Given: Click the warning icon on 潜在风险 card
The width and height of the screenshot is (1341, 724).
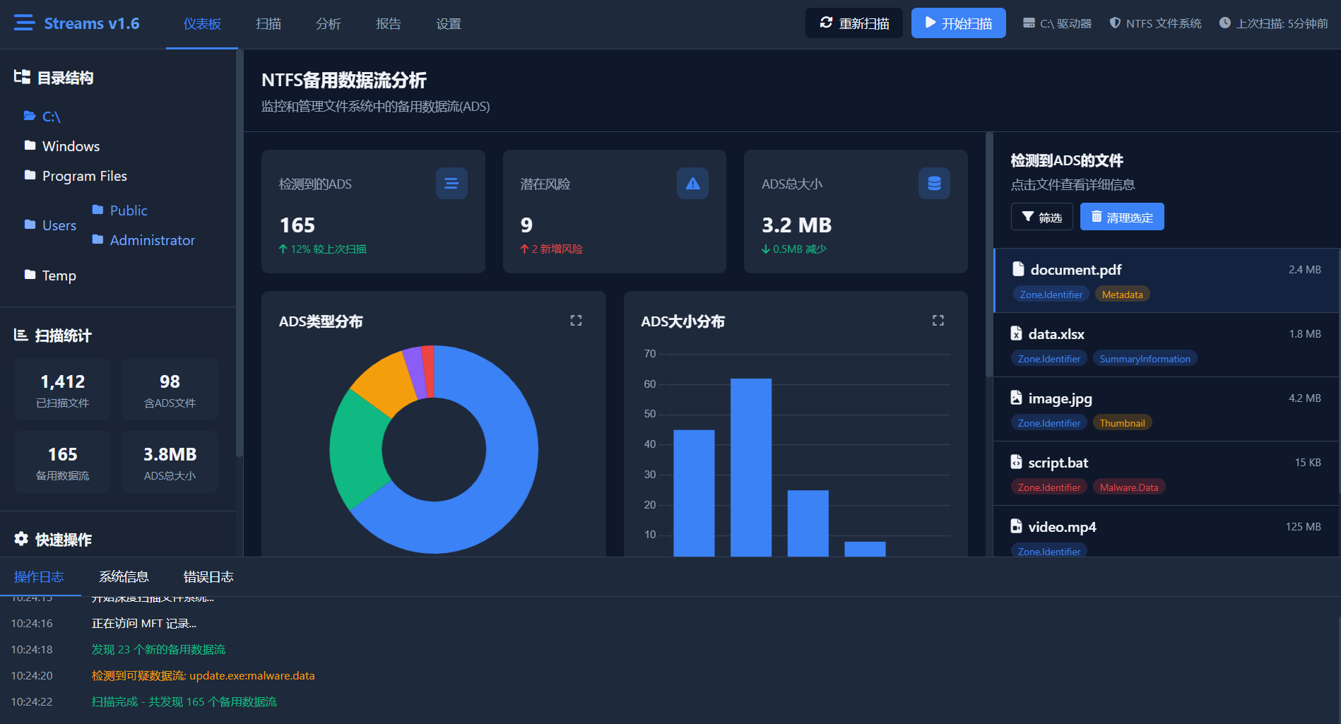Looking at the screenshot, I should 693,184.
